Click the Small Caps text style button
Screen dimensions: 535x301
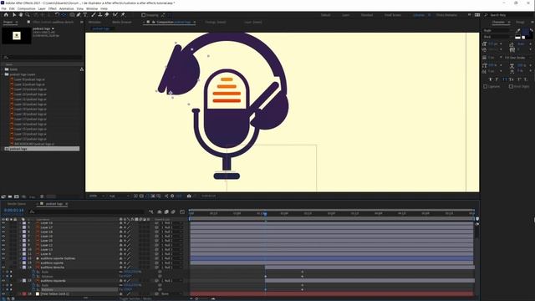512,79
